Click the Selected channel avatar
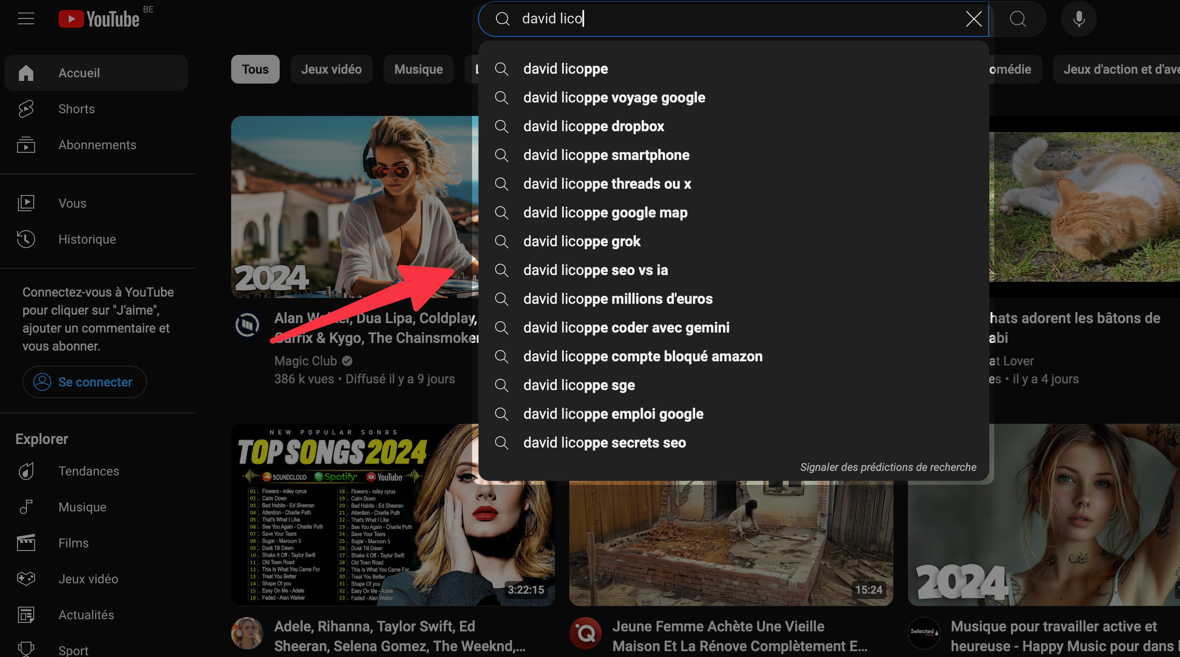1180x657 pixels. click(x=924, y=633)
